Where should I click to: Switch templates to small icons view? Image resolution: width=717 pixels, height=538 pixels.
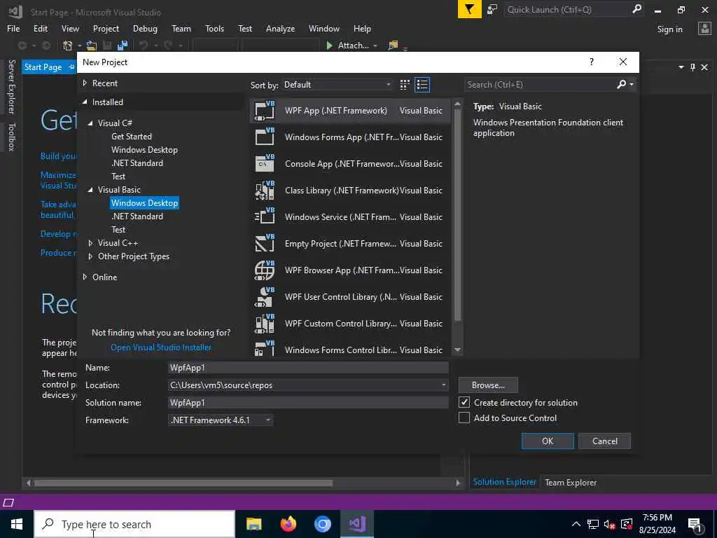405,85
